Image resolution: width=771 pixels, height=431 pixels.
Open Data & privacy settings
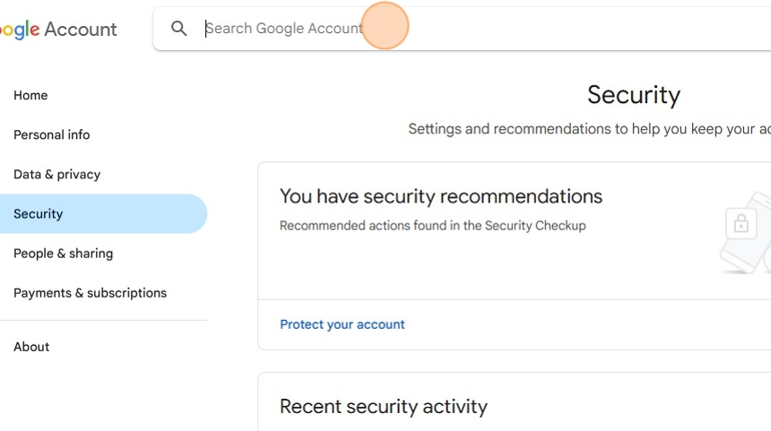click(x=56, y=175)
